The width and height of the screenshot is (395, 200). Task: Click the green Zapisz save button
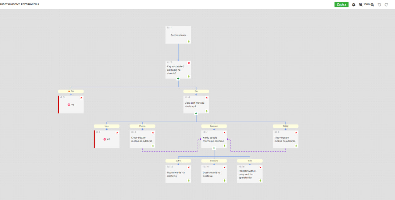[x=341, y=5]
